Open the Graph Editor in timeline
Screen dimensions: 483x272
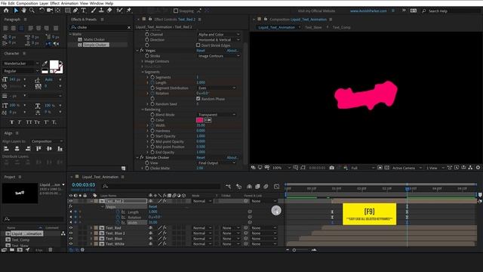pos(277,187)
